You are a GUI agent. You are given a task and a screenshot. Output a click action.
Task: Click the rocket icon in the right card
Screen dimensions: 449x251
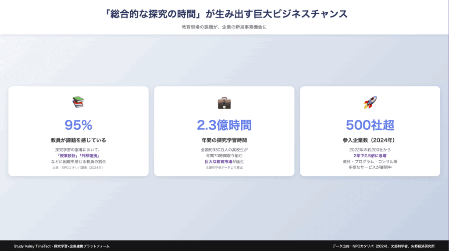[370, 103]
